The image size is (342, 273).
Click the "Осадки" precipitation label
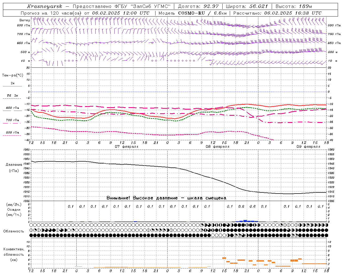(14, 210)
